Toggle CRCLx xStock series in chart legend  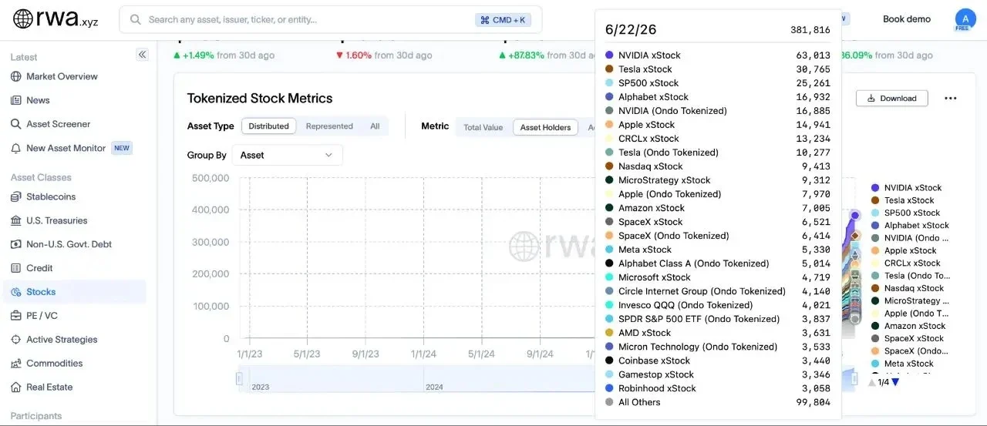(x=904, y=263)
